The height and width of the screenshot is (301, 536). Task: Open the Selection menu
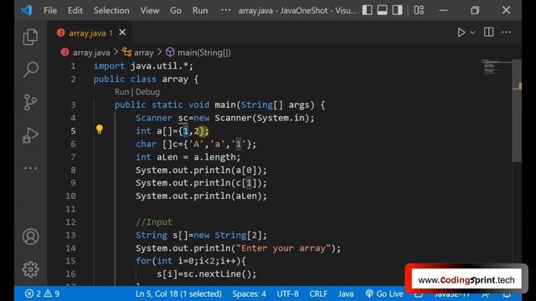[x=111, y=11]
